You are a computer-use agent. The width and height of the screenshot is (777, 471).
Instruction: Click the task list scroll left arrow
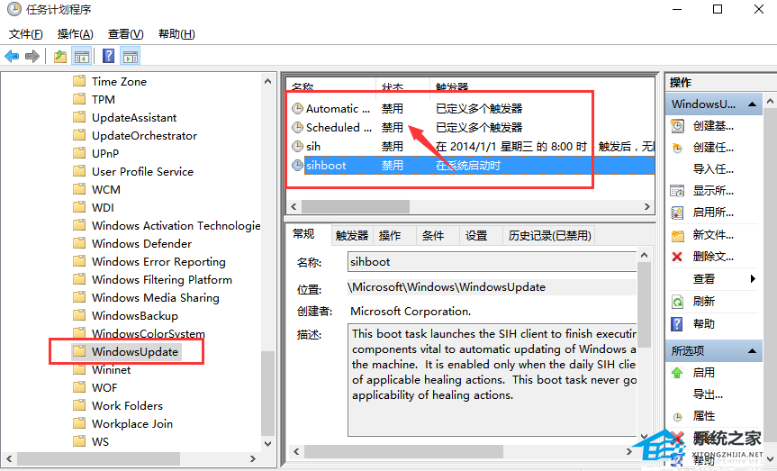pos(294,206)
